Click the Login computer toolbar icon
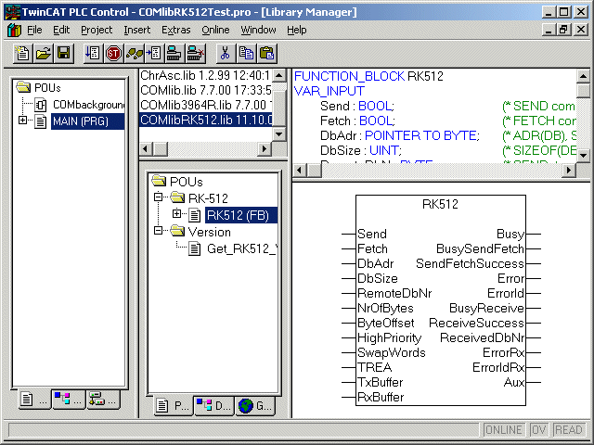Image resolution: width=594 pixels, height=445 pixels. point(174,53)
